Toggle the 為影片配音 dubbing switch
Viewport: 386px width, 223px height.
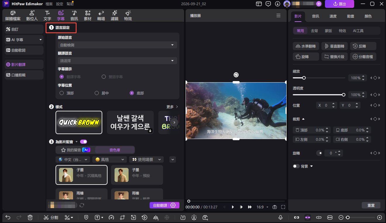click(84, 142)
